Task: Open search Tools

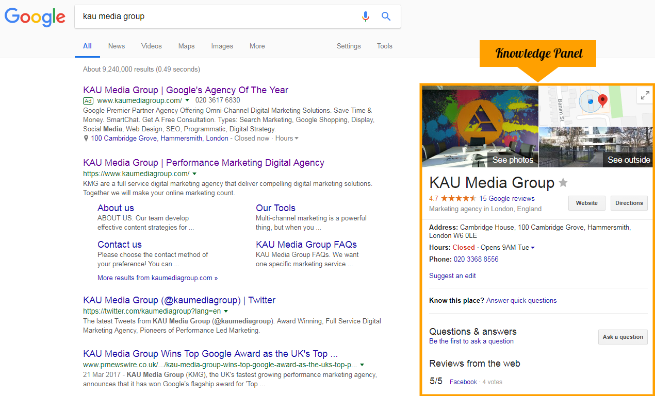Action: click(x=385, y=46)
